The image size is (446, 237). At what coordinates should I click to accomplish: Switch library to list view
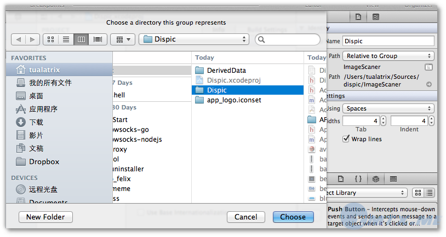point(430,193)
